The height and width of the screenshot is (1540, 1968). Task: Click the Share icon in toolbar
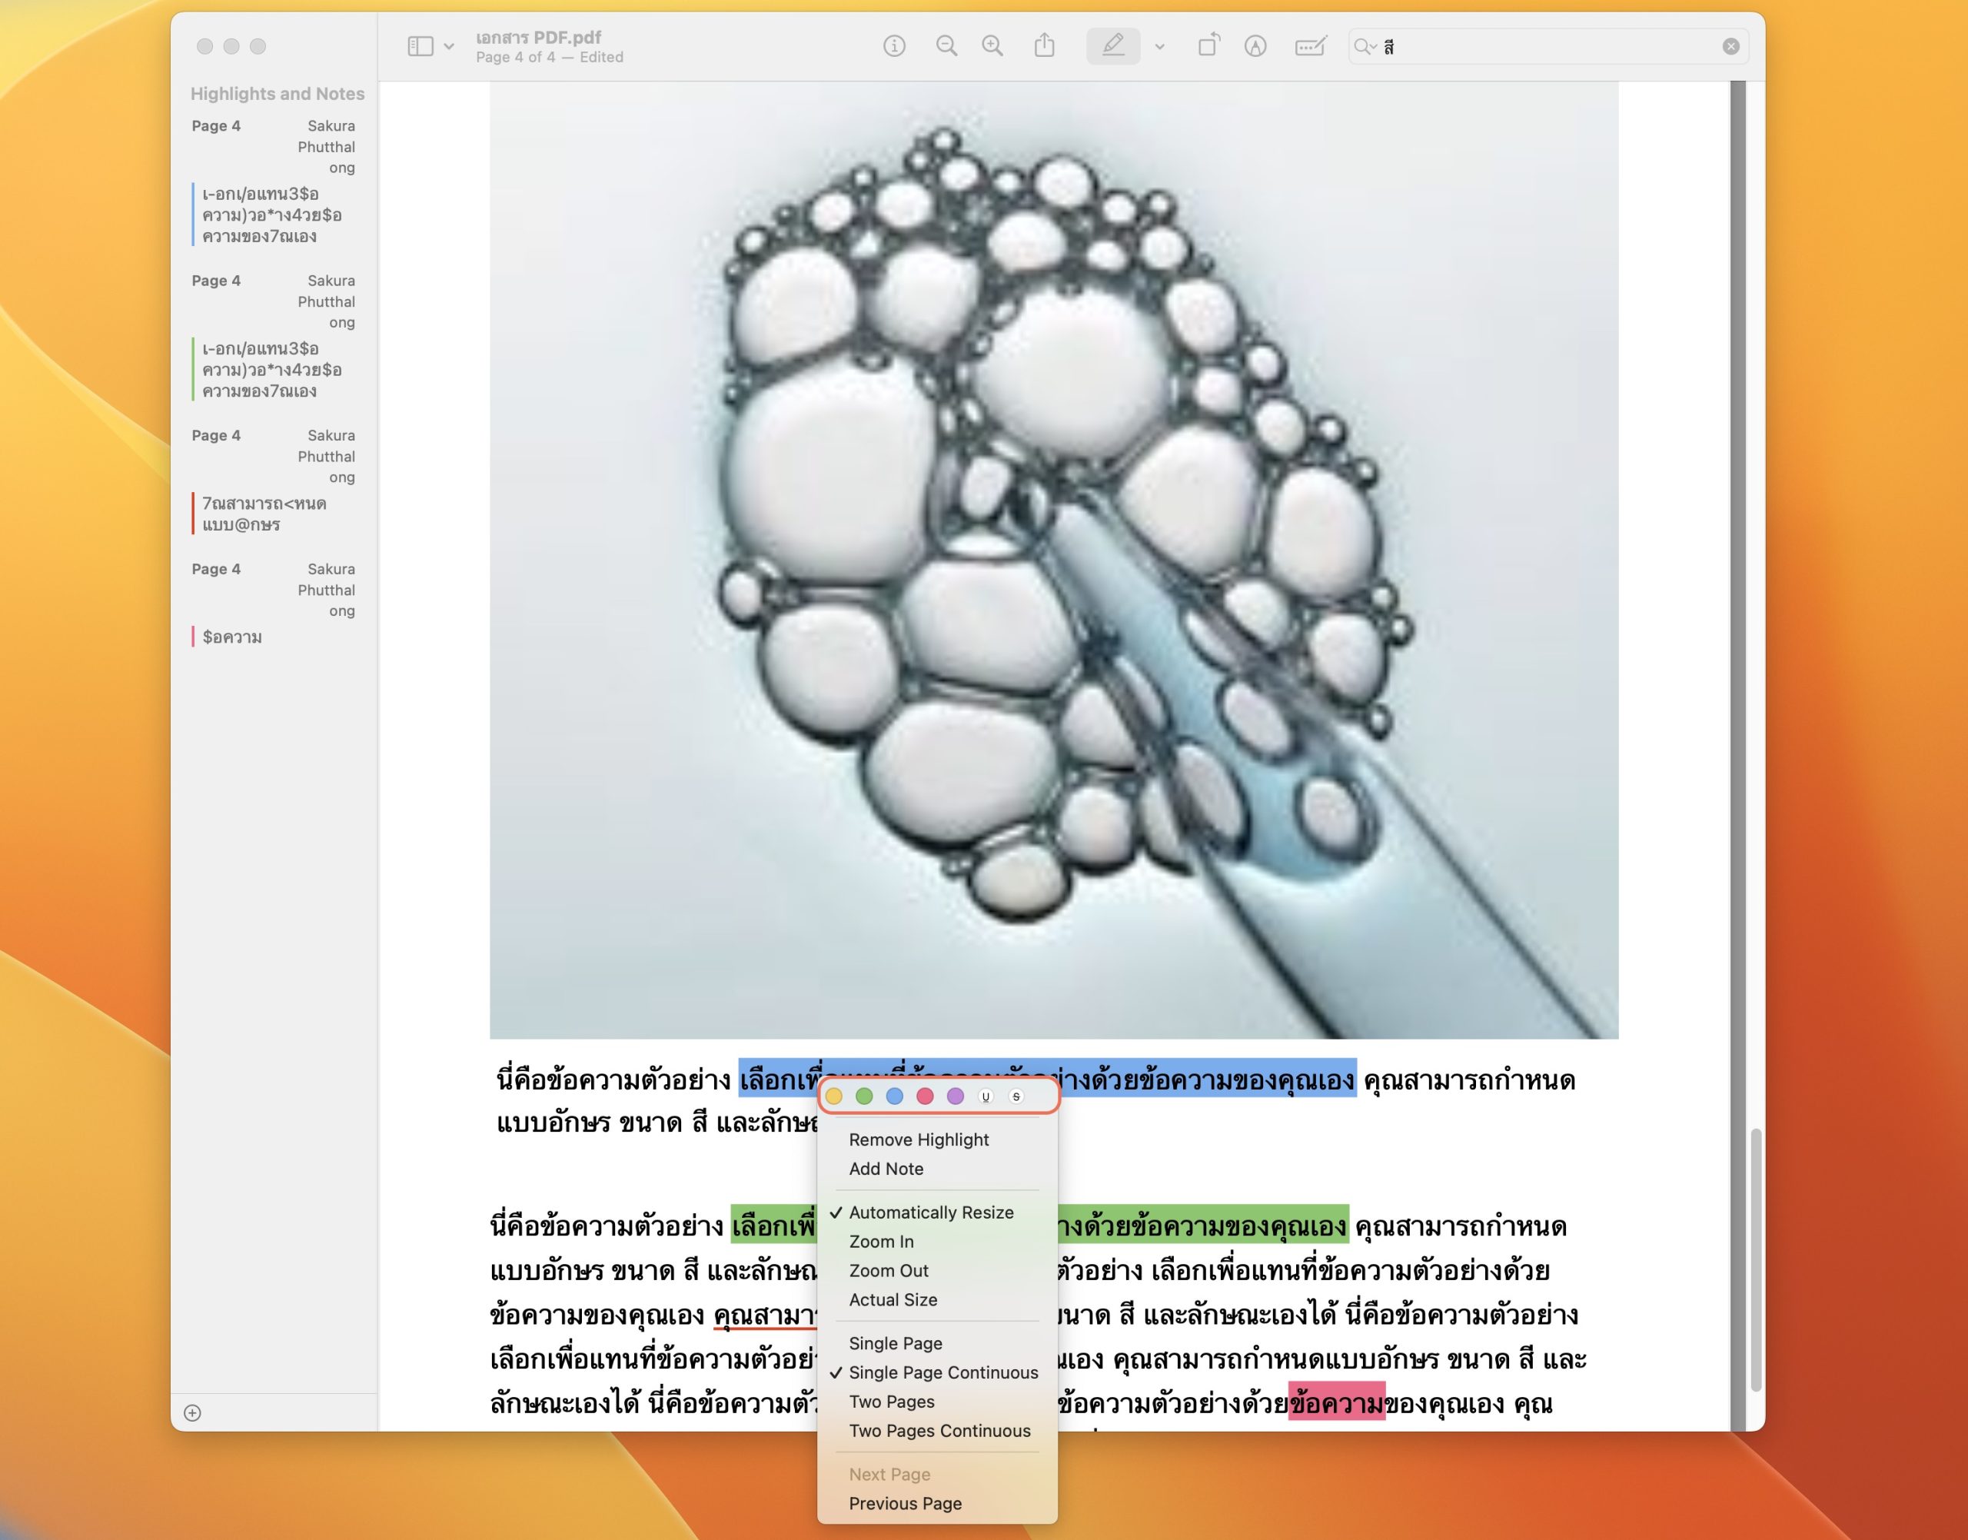pyautogui.click(x=1044, y=46)
